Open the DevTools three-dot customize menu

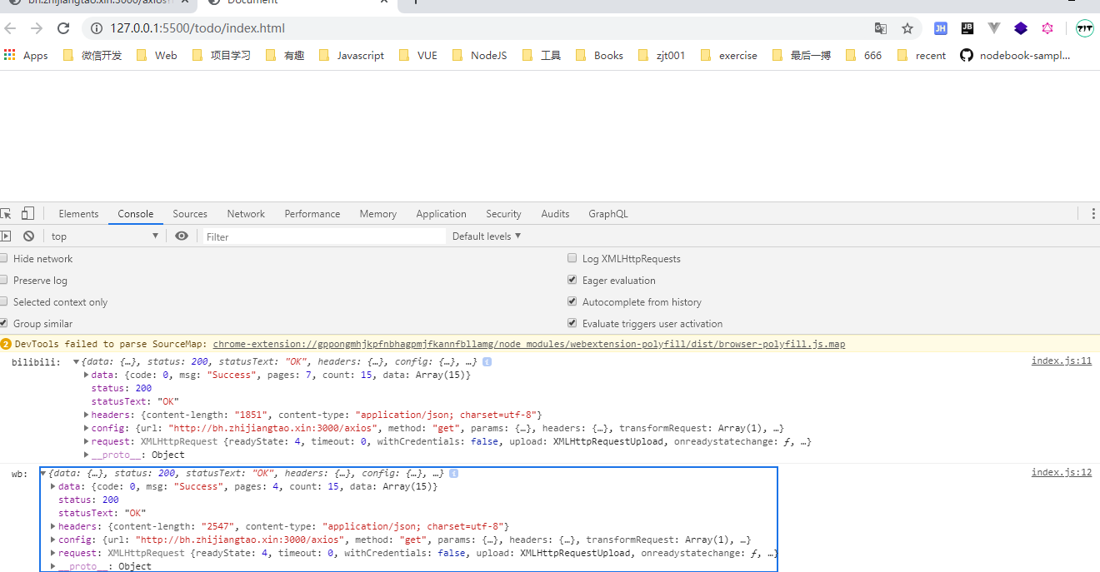pos(1093,214)
